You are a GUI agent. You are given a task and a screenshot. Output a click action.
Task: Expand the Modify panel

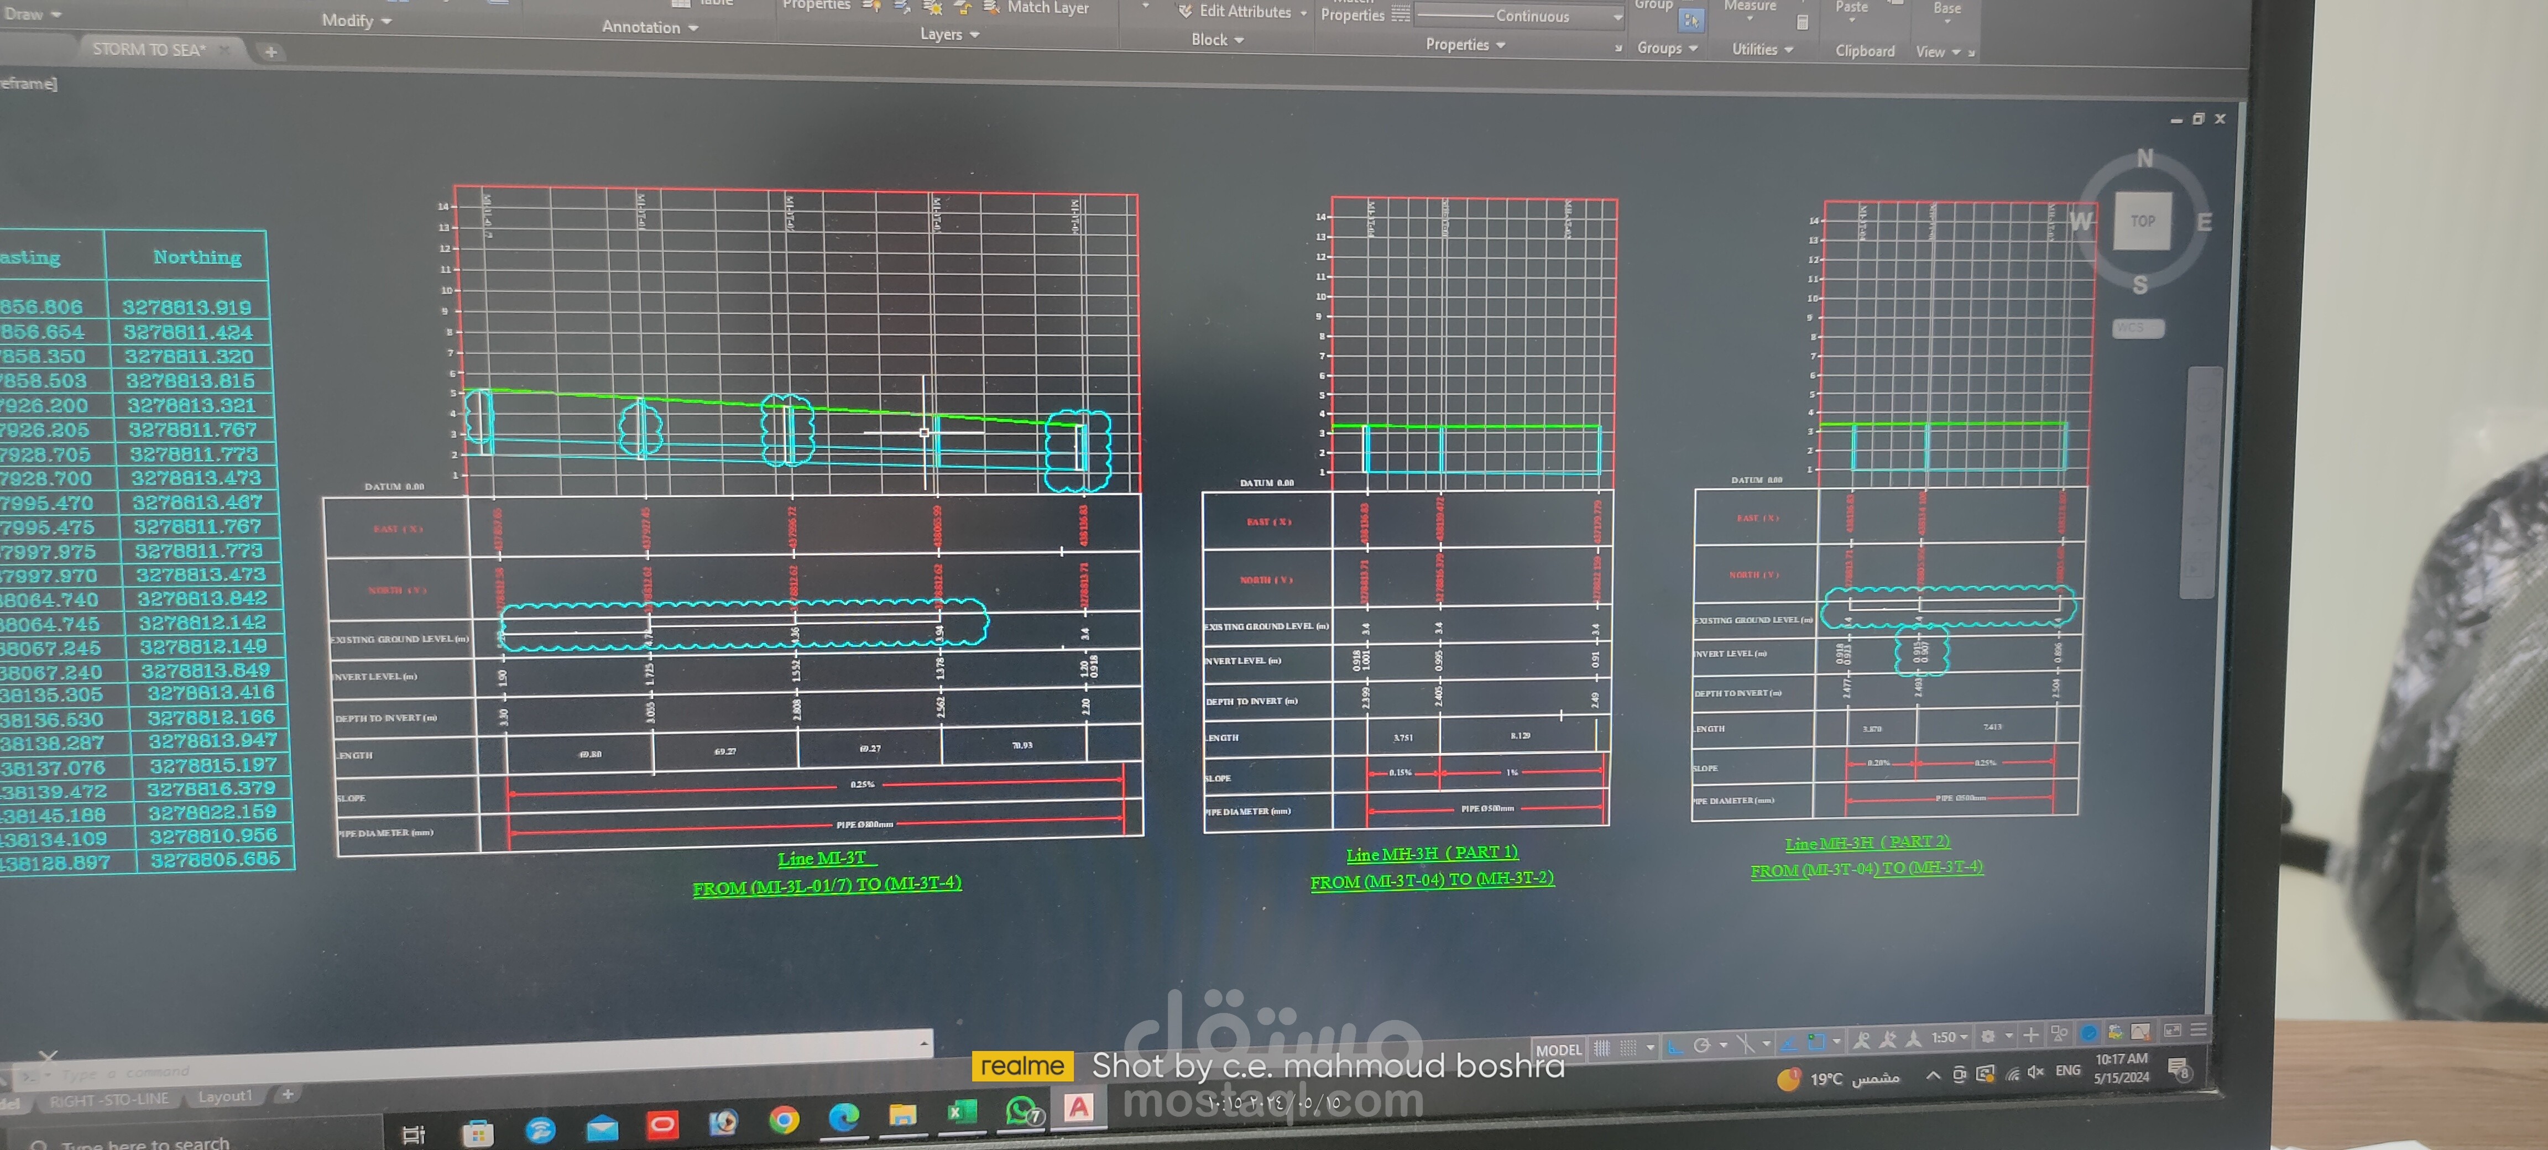(x=356, y=20)
